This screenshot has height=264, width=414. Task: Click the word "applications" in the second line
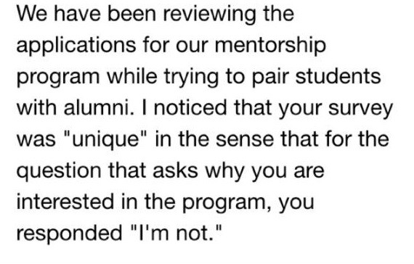pyautogui.click(x=76, y=47)
